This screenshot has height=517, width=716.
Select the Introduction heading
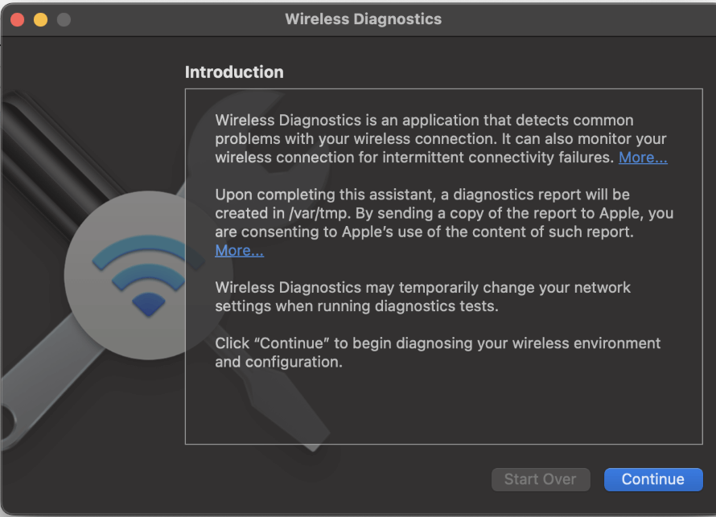click(x=234, y=72)
